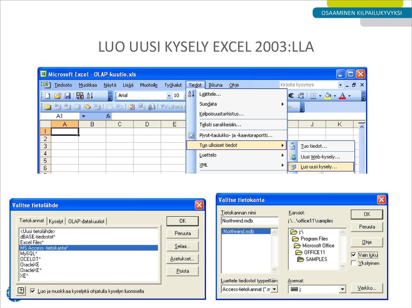Click Peruuta in Valitse tietokanta dialog
The image size is (412, 308).
pyautogui.click(x=367, y=227)
